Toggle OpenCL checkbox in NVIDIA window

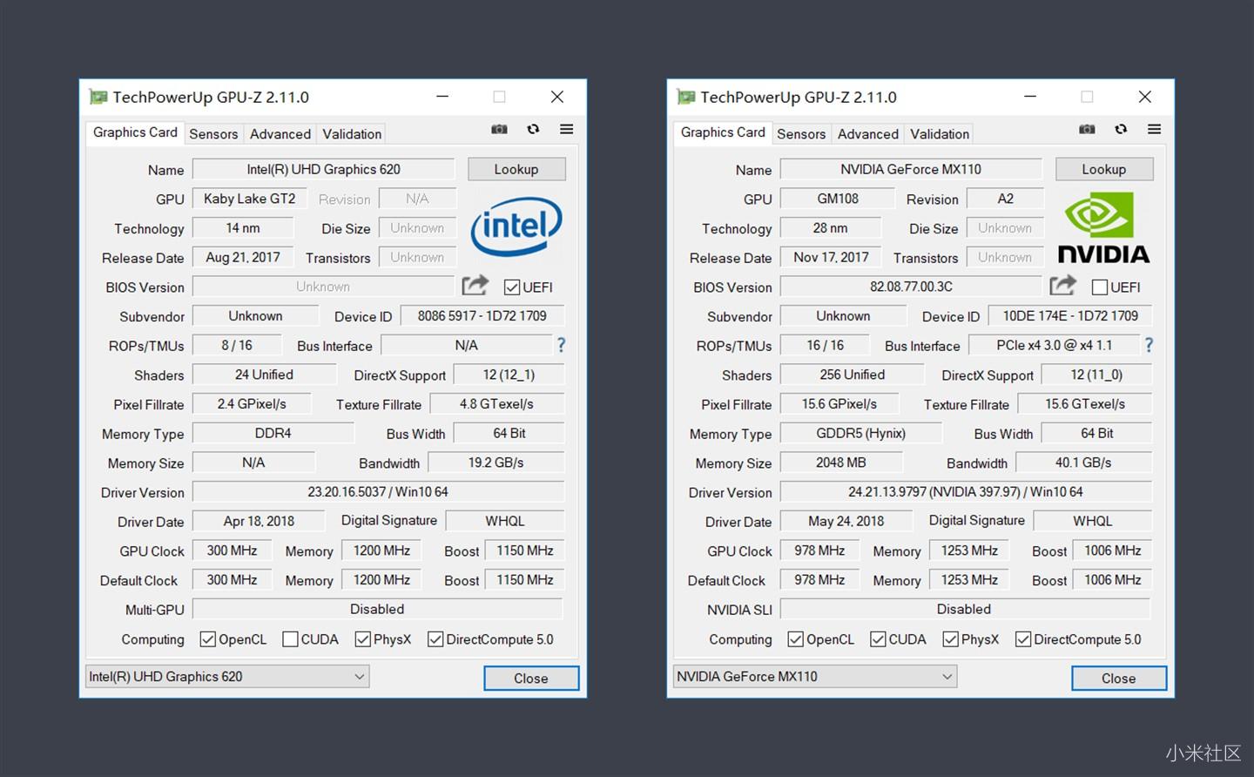click(795, 639)
